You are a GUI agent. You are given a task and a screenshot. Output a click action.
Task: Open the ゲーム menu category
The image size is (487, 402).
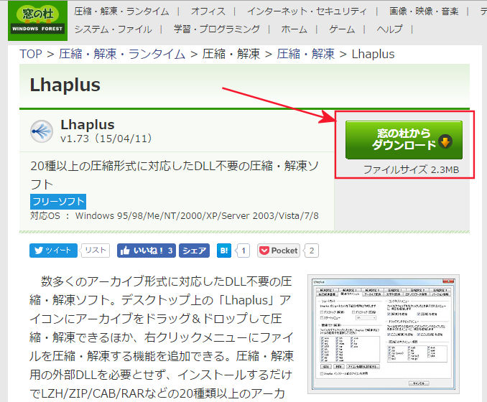click(x=342, y=29)
